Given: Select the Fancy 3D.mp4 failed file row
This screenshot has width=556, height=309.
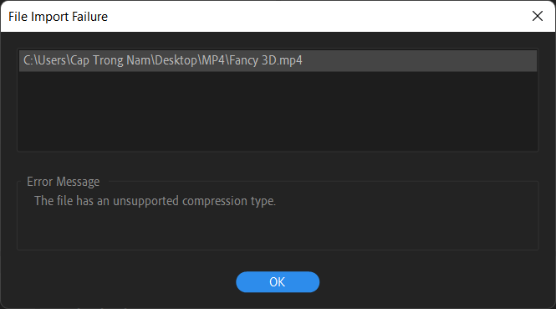Looking at the screenshot, I should coord(278,60).
